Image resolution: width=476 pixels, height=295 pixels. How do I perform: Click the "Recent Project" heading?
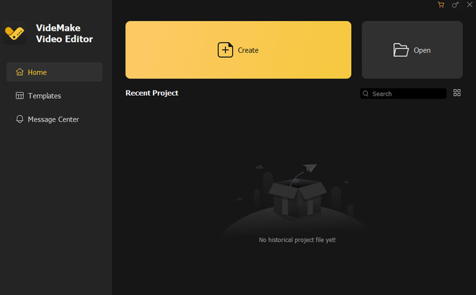click(x=152, y=93)
